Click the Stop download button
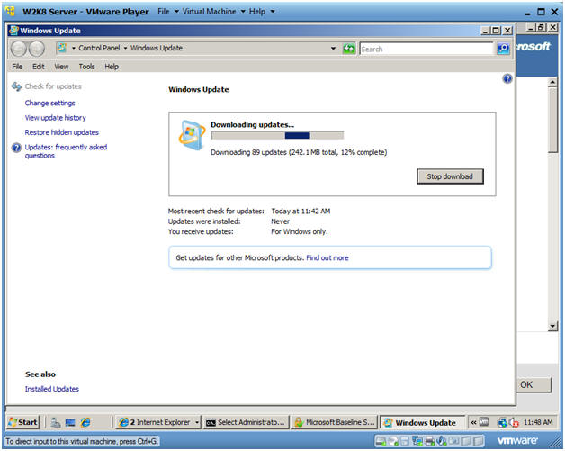 click(450, 176)
